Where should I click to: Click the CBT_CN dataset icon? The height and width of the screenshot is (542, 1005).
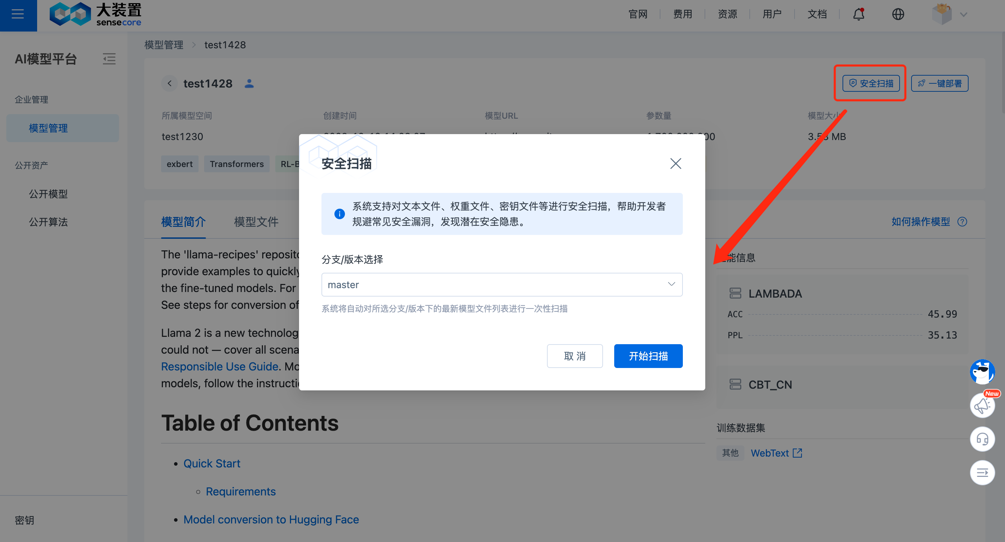735,384
